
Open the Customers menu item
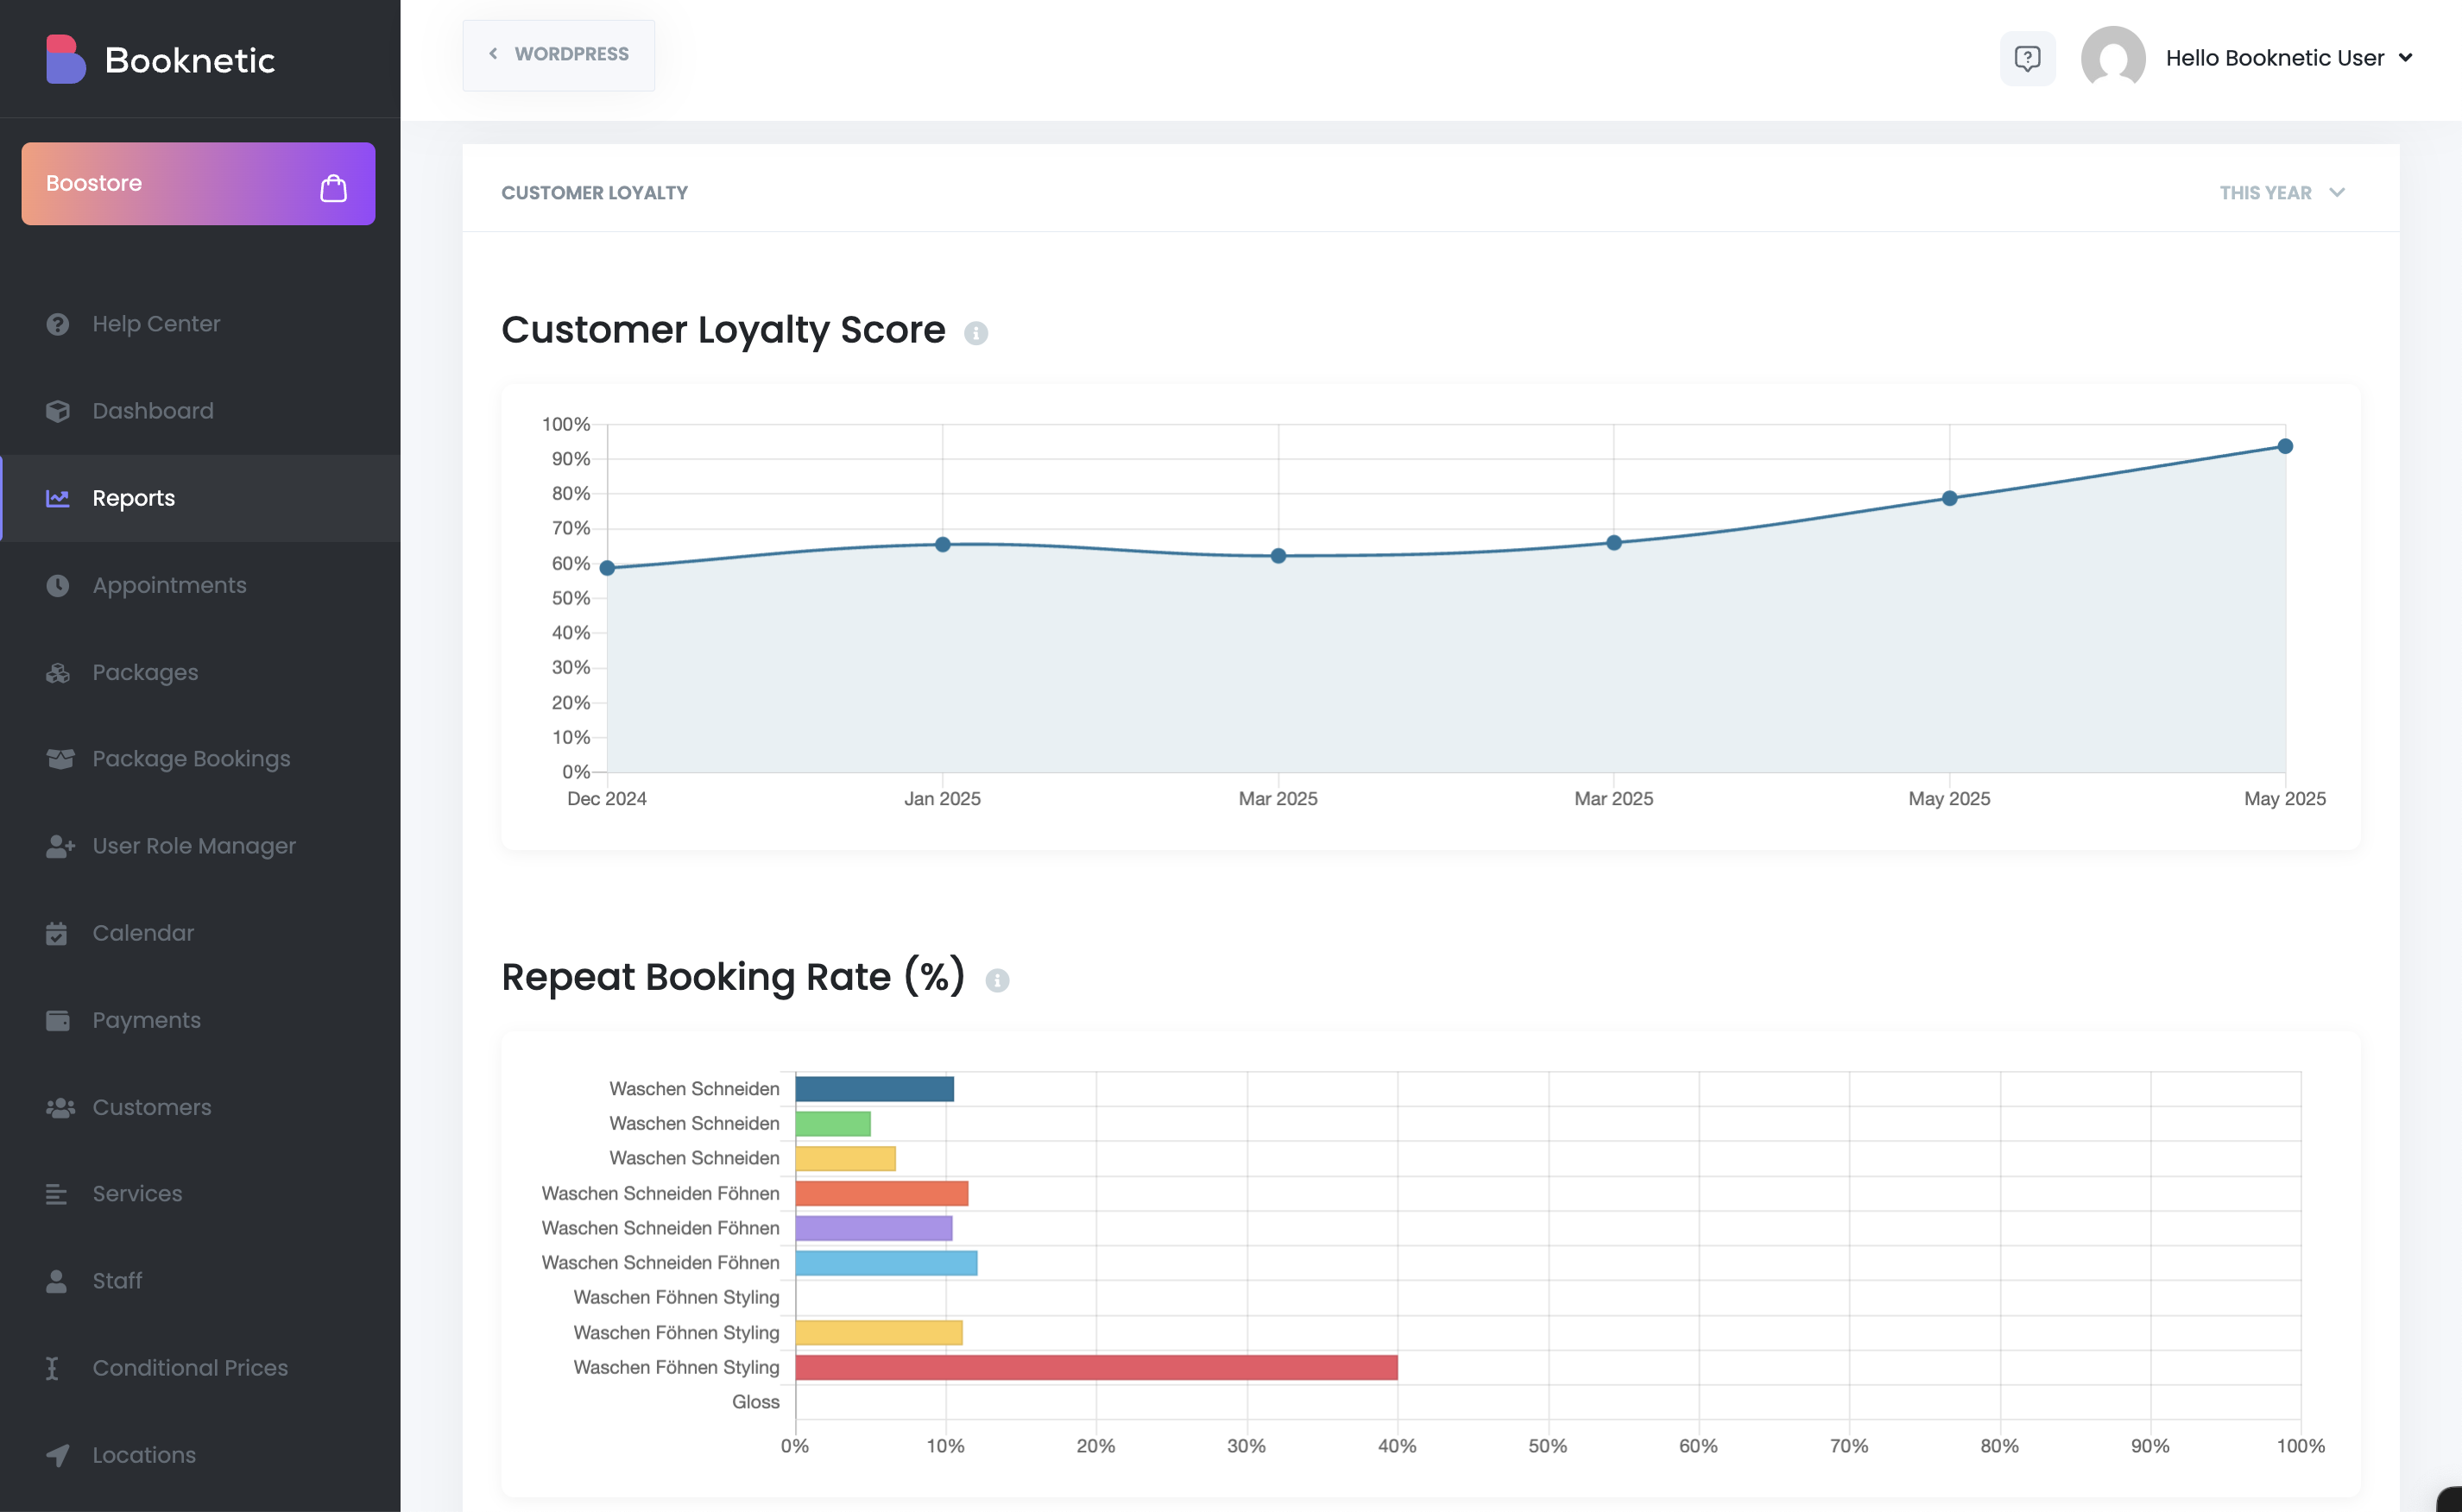coord(151,1107)
